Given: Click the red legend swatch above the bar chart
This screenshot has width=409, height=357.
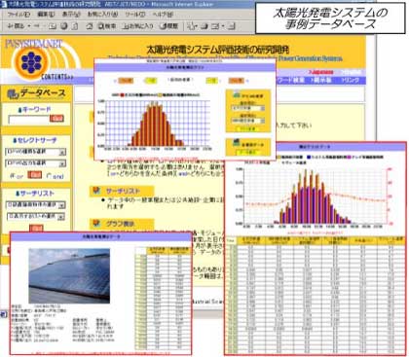Looking at the screenshot, I should click(x=123, y=95).
